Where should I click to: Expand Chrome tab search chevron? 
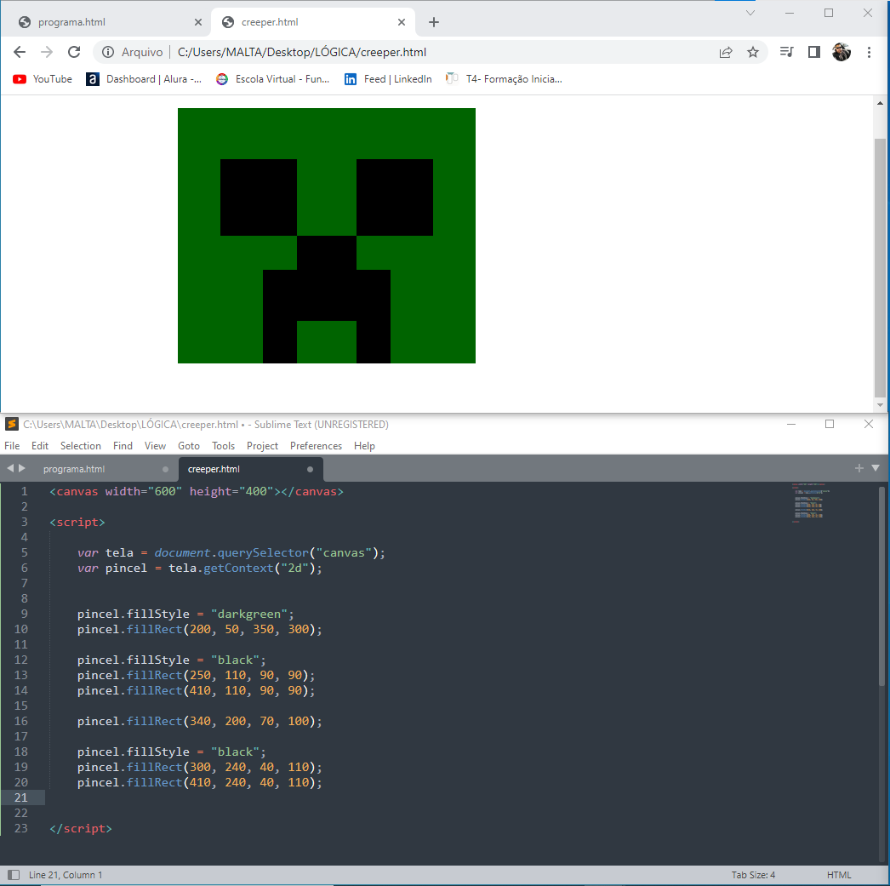[750, 13]
